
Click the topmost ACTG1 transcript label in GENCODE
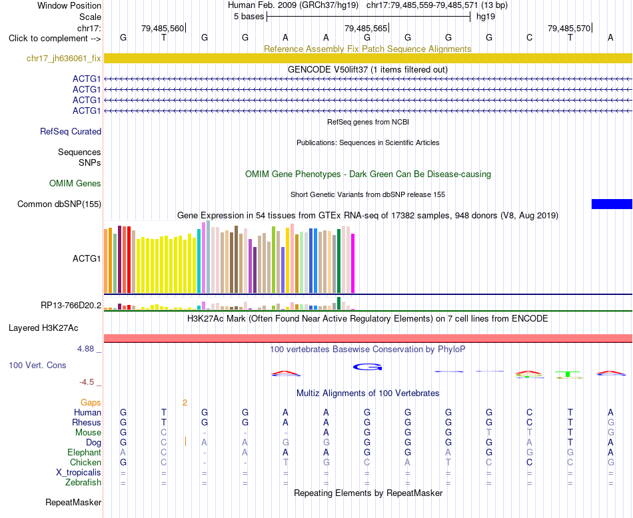tap(87, 79)
